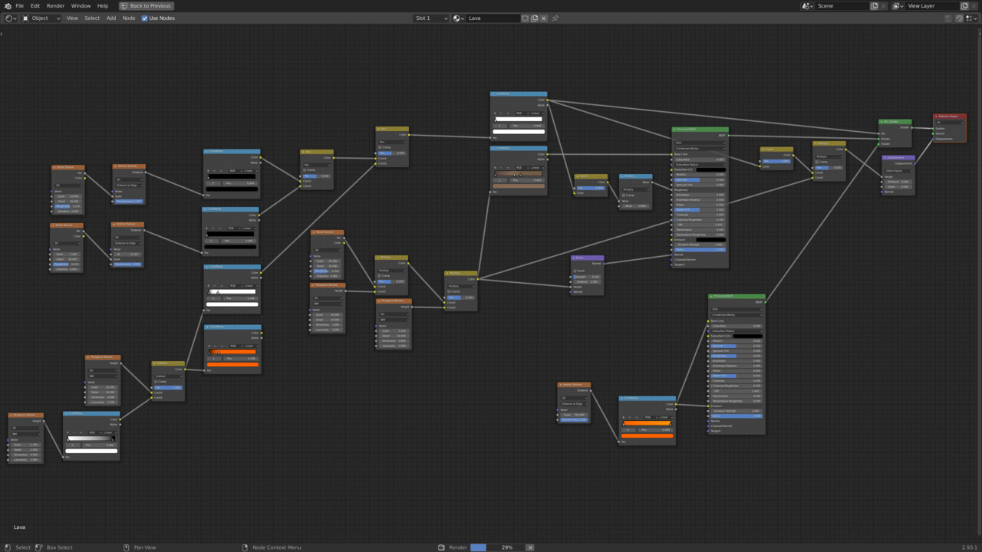The image size is (982, 552).
Task: Open the Slot 1 material slot dropdown
Action: pos(431,18)
